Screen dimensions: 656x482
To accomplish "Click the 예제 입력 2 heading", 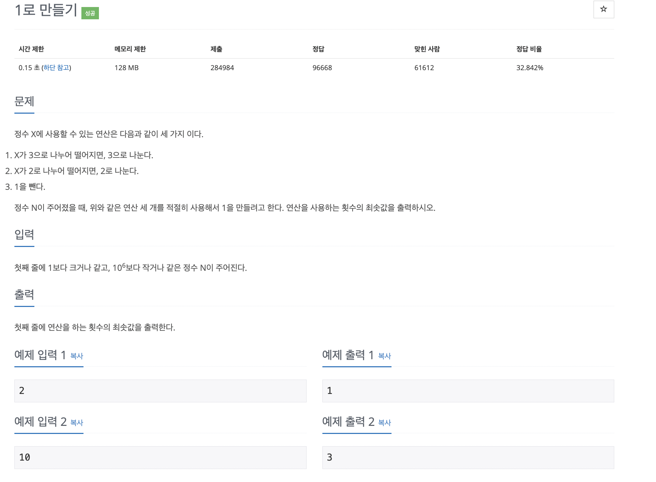I will 40,422.
